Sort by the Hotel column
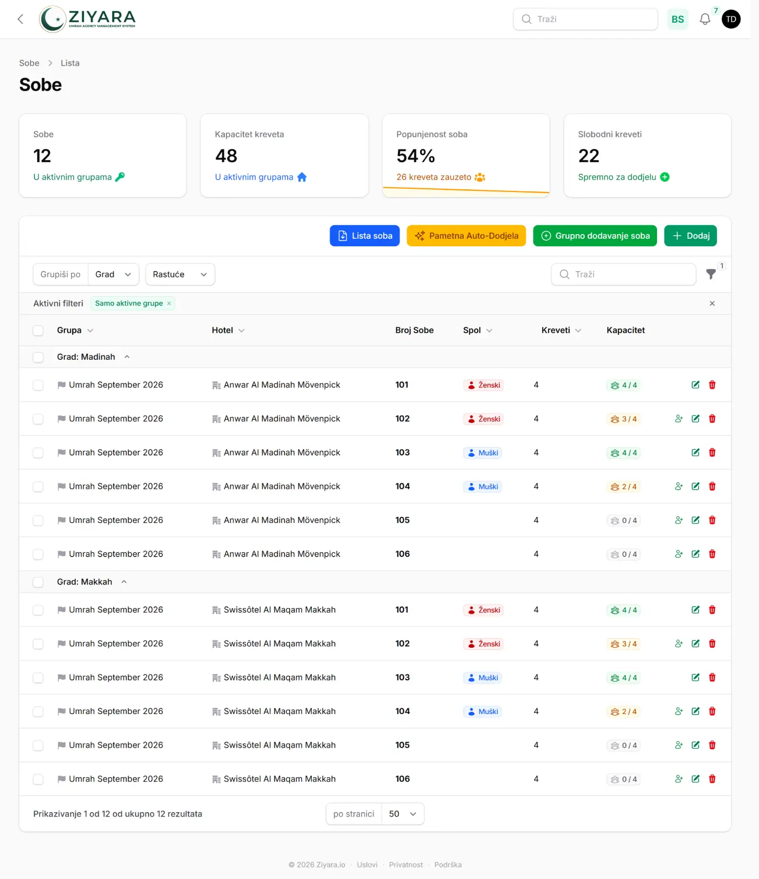Screen dimensions: 759x879 228,330
